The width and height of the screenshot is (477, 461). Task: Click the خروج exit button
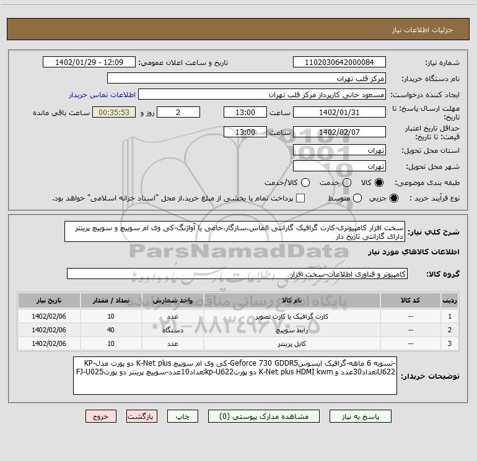[x=101, y=416]
